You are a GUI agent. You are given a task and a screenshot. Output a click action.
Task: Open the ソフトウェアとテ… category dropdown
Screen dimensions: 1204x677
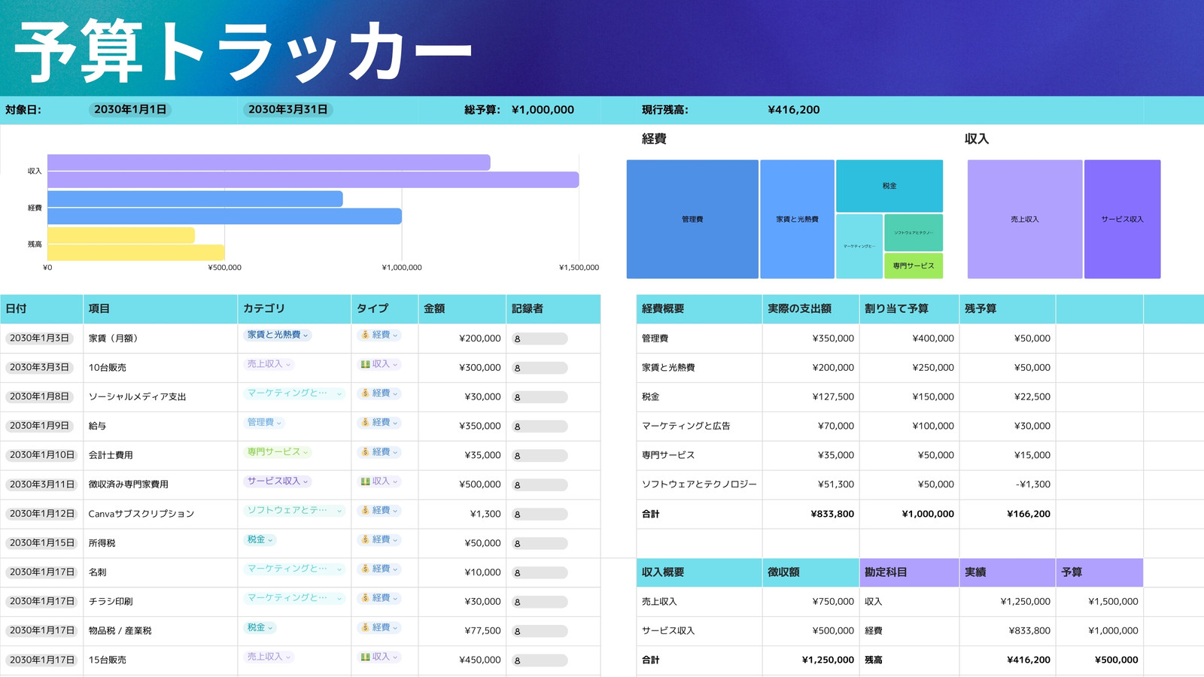point(294,511)
